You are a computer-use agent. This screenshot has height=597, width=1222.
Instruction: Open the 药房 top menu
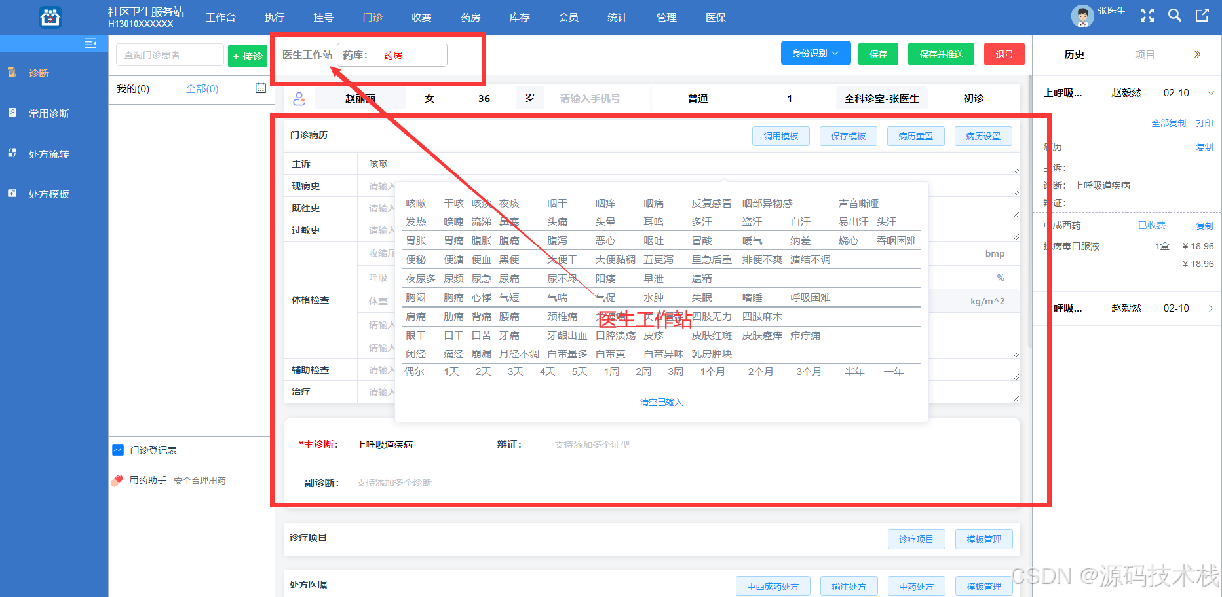(x=470, y=18)
